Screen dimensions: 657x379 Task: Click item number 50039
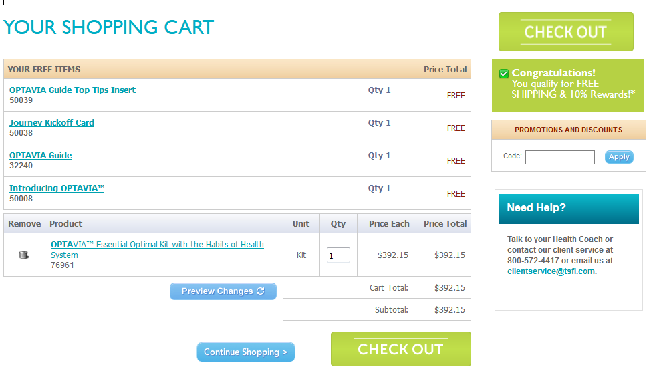[21, 100]
